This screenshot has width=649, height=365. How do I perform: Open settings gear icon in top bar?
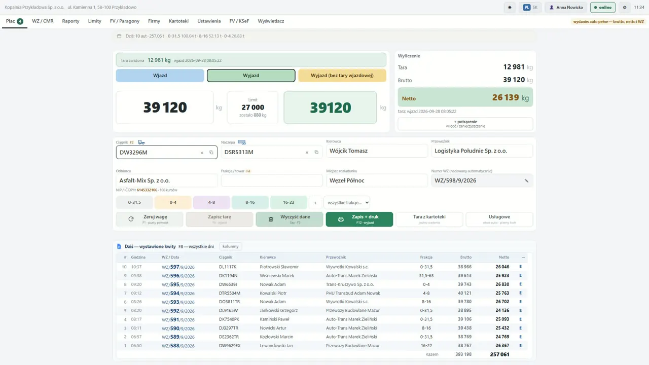pos(624,8)
